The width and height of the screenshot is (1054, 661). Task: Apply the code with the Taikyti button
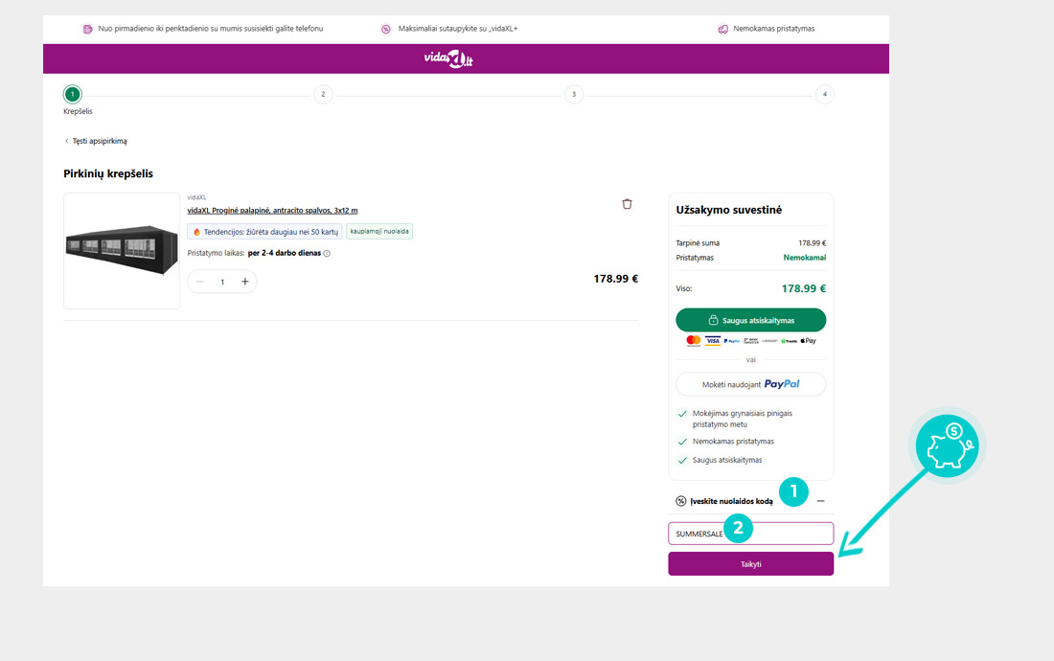[x=751, y=564]
